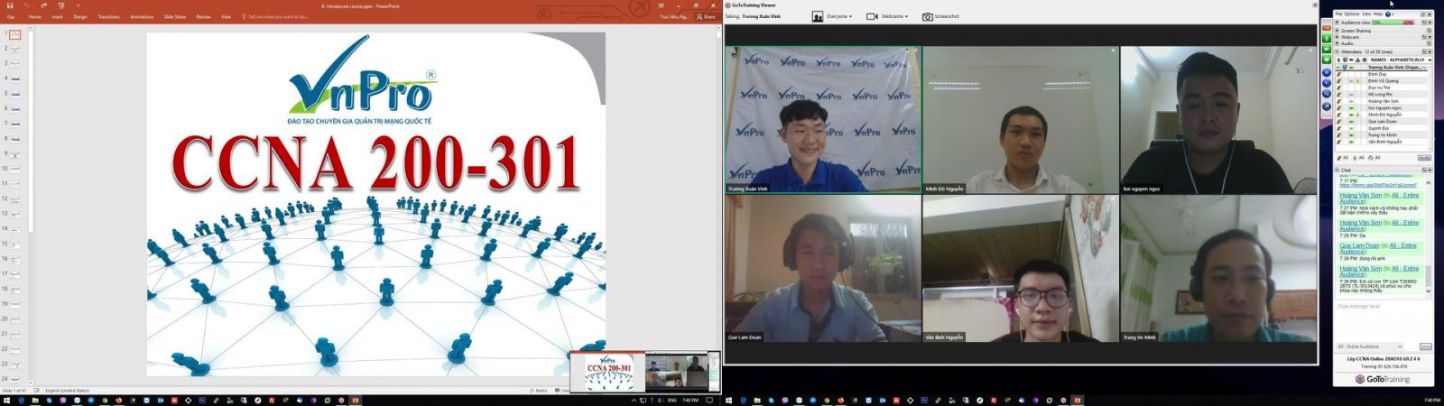Viewport: 1444px width, 406px height.
Task: Select slide 10 thumbnail in slide panel
Action: pyautogui.click(x=14, y=169)
